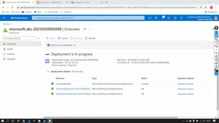Open the Reading list button
Image resolution: width=219 pixels, height=123 pixels.
coord(211,12)
